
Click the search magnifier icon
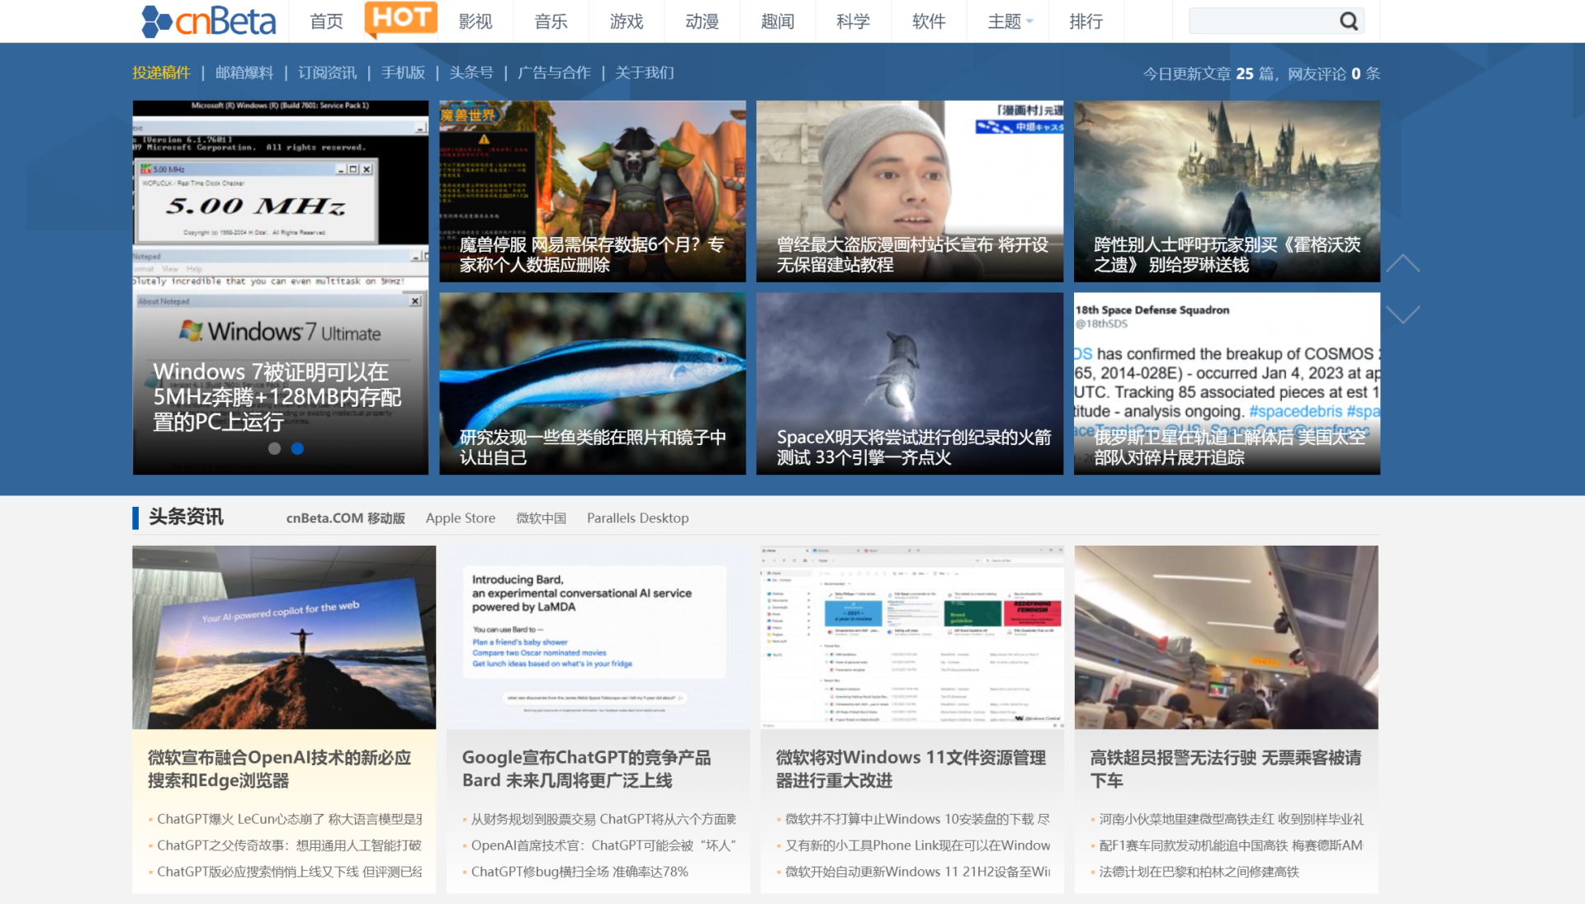[x=1348, y=21]
